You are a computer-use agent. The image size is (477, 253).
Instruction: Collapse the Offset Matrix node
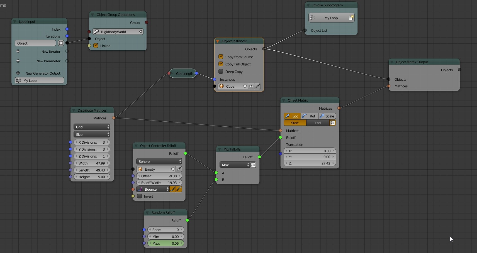click(x=284, y=100)
